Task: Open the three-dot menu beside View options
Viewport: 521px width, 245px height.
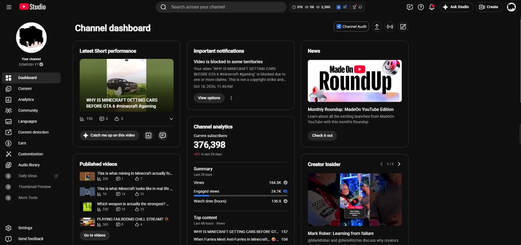Action: point(231,98)
